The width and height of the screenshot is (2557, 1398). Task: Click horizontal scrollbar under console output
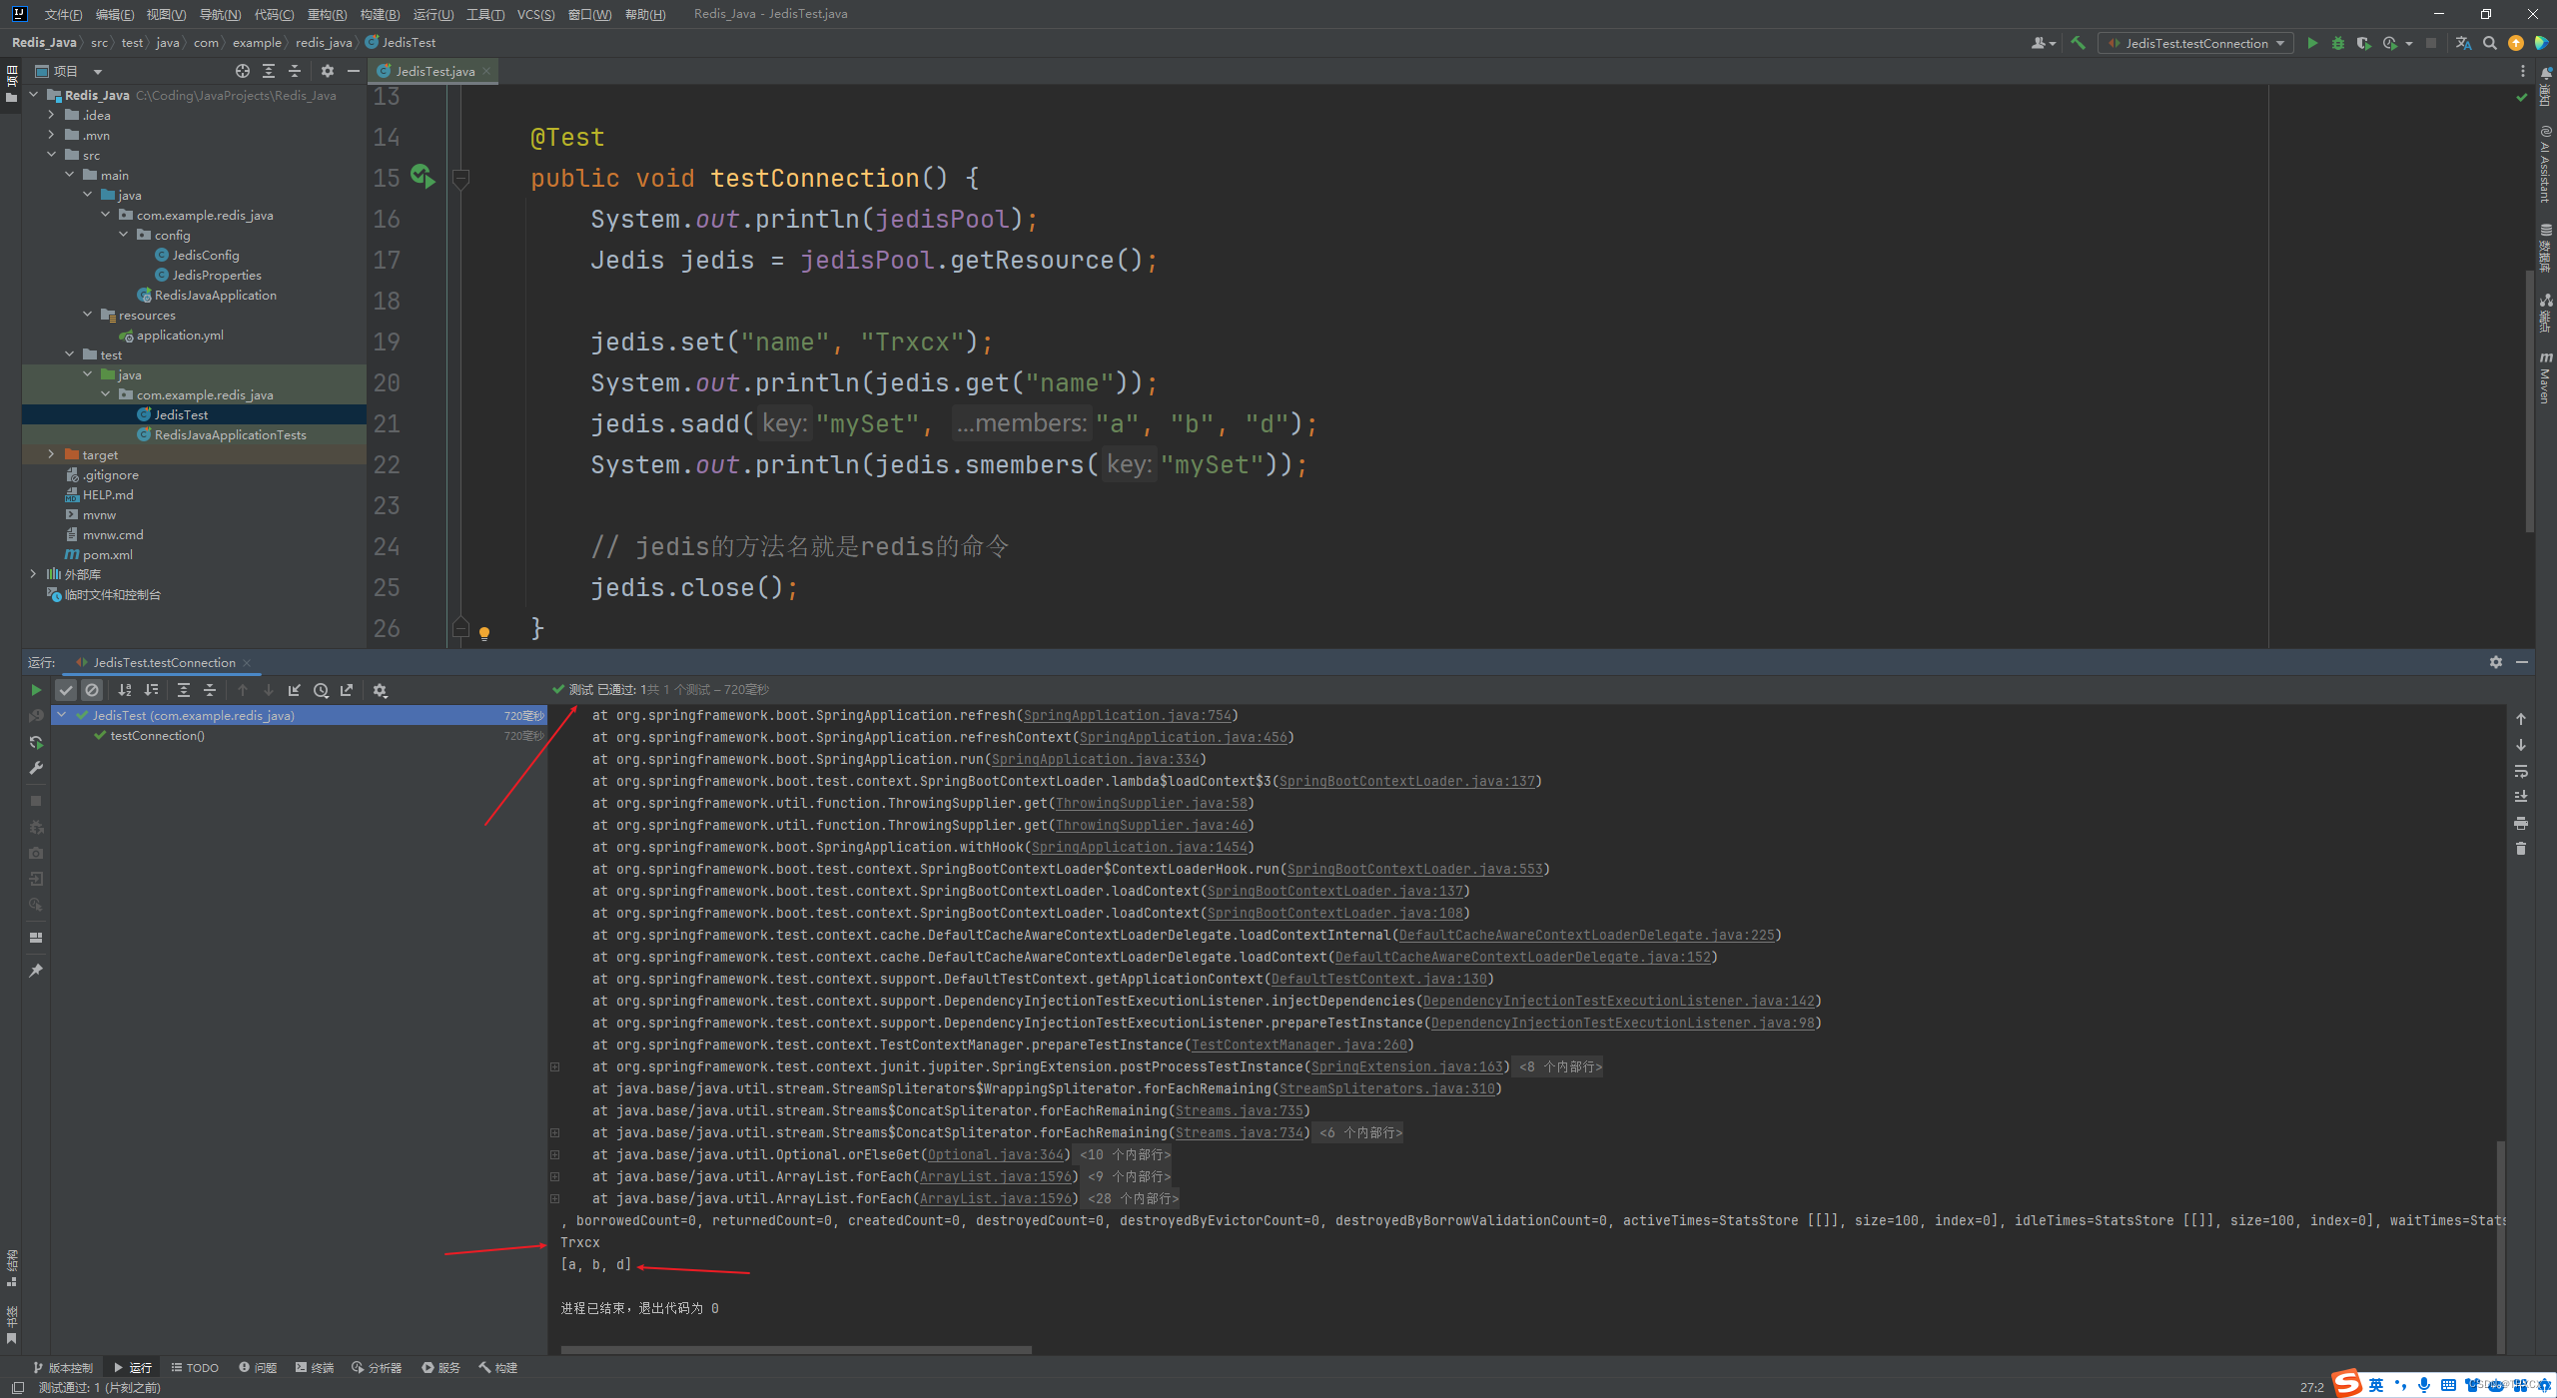point(796,1350)
